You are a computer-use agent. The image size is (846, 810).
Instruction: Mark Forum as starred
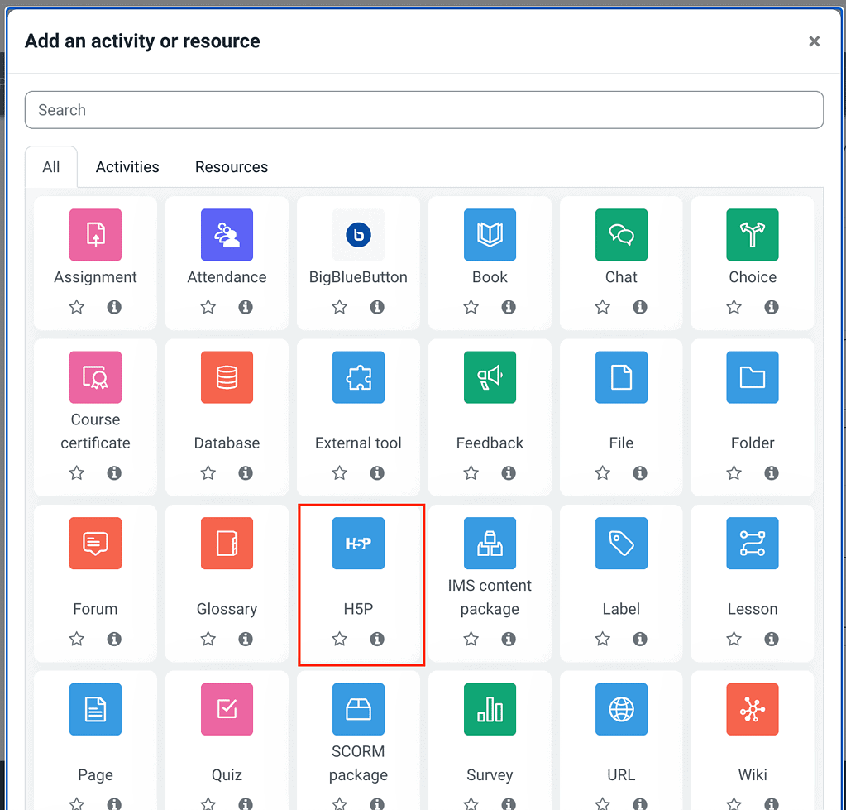click(x=77, y=639)
